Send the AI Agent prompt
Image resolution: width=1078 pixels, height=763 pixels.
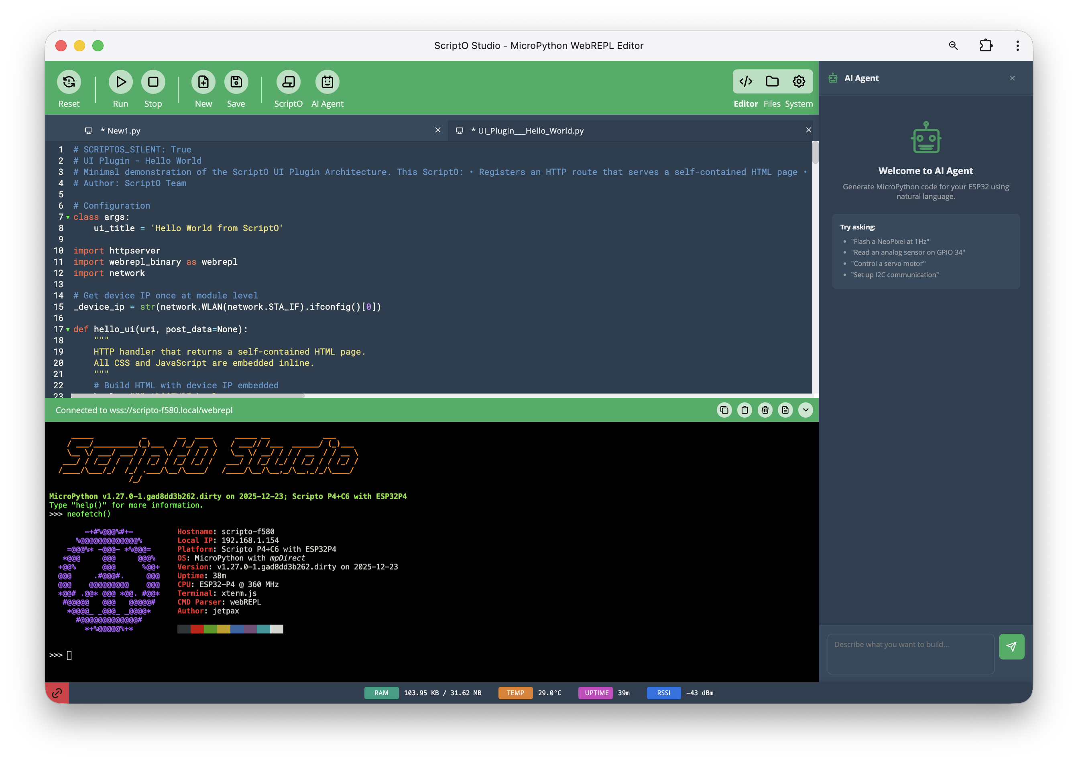[1011, 647]
